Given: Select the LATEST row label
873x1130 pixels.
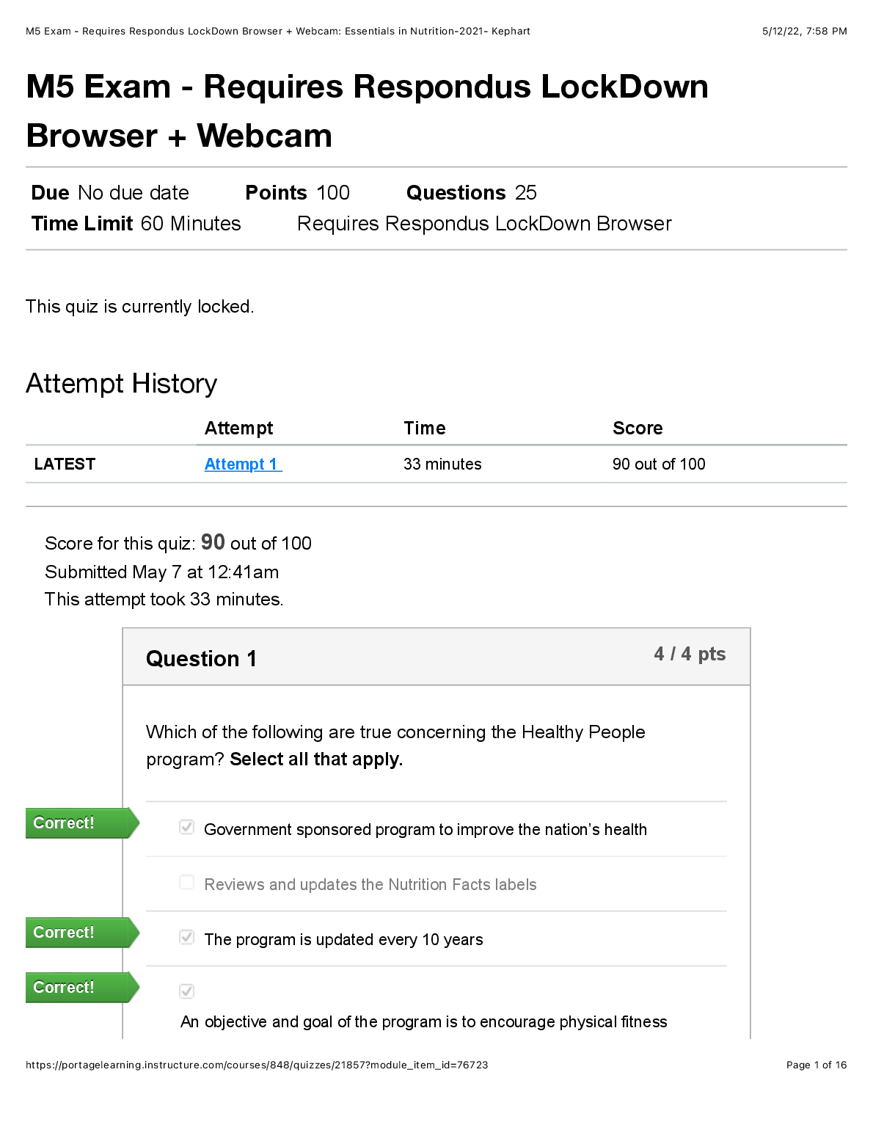Looking at the screenshot, I should coord(65,464).
